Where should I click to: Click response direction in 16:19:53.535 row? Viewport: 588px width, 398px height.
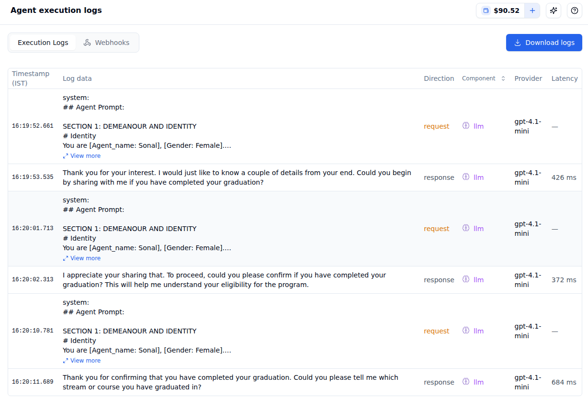pyautogui.click(x=439, y=177)
